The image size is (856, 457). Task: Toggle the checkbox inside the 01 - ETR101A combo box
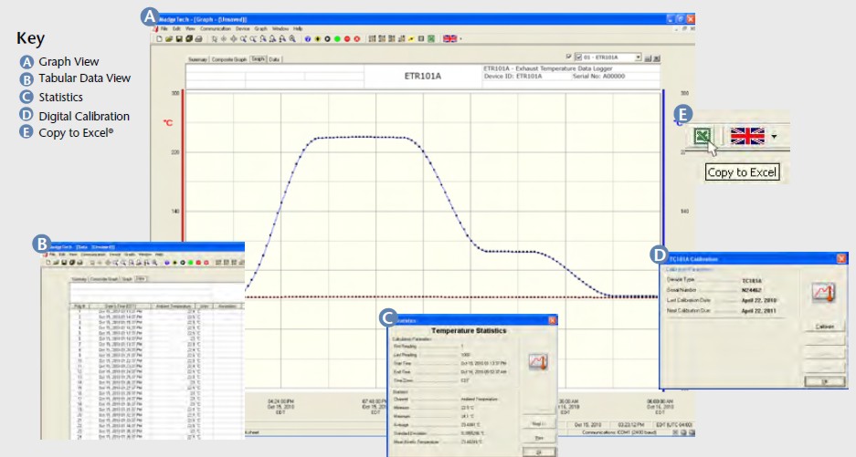[x=578, y=57]
